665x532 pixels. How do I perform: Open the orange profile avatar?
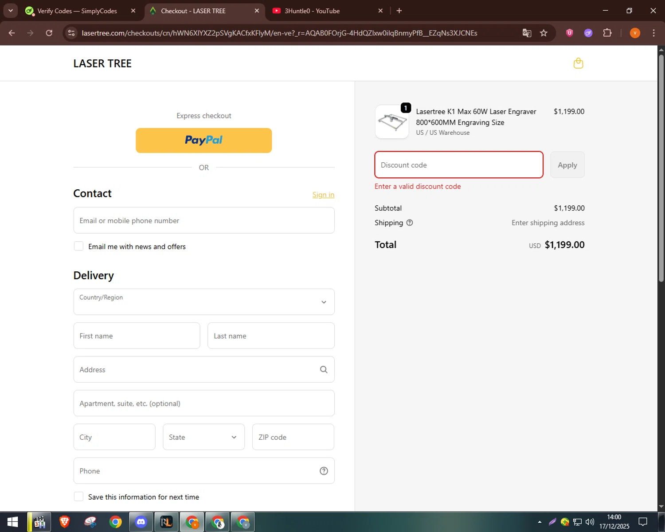coord(635,33)
